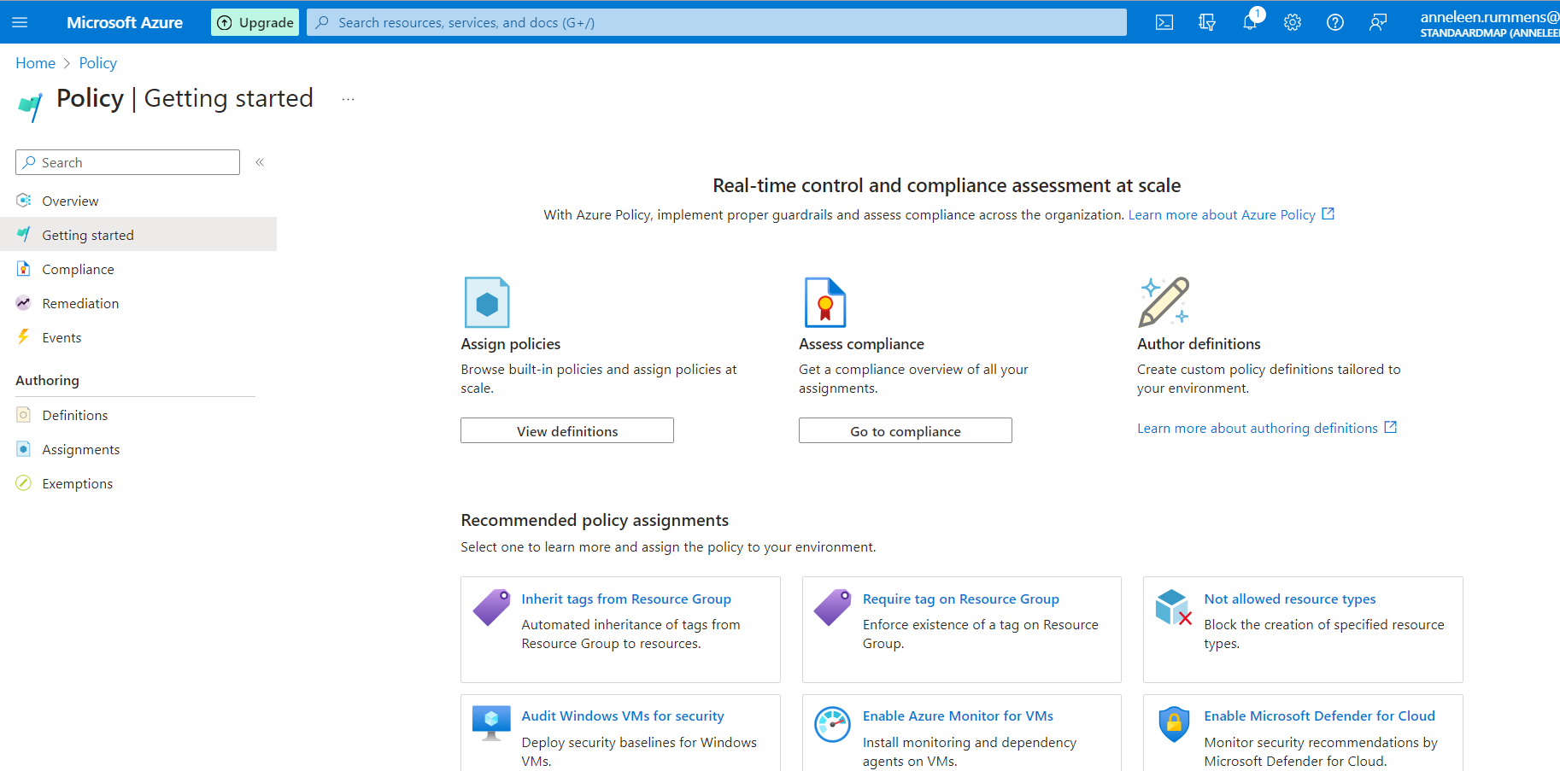Image resolution: width=1560 pixels, height=771 pixels.
Task: Click the Upgrade button
Action: coord(255,22)
